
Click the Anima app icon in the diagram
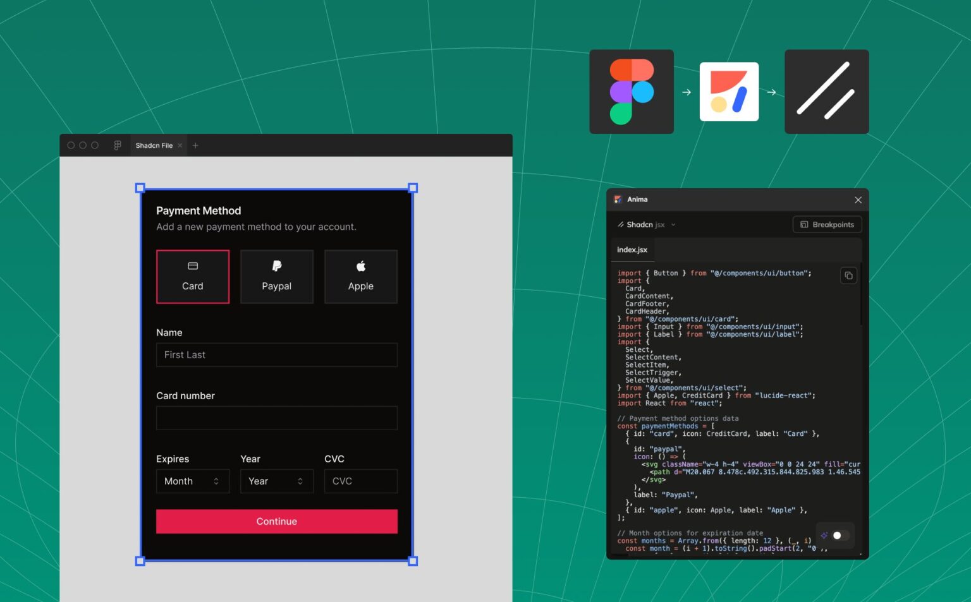[729, 91]
